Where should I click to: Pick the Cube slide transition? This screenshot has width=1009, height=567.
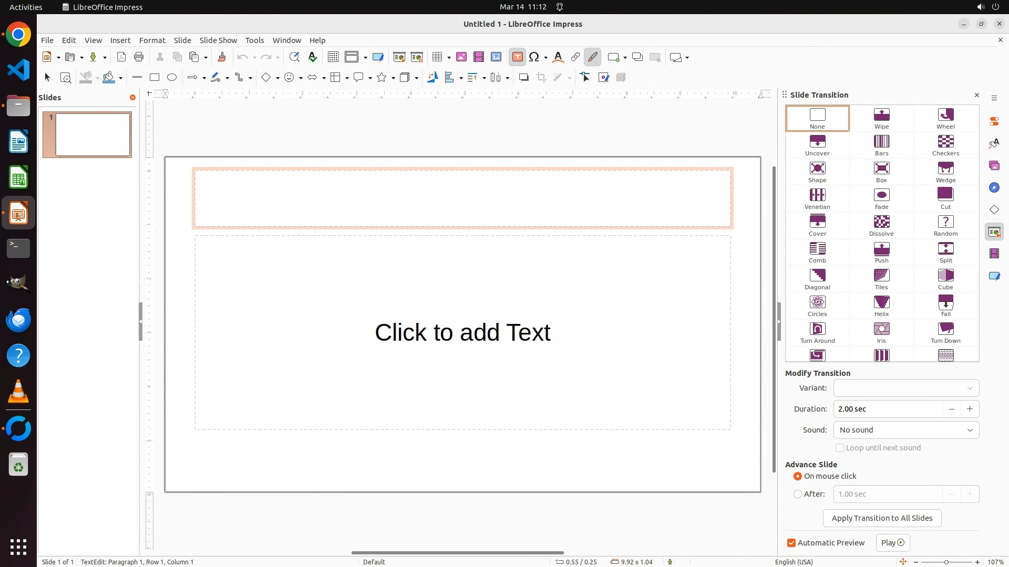click(x=945, y=279)
